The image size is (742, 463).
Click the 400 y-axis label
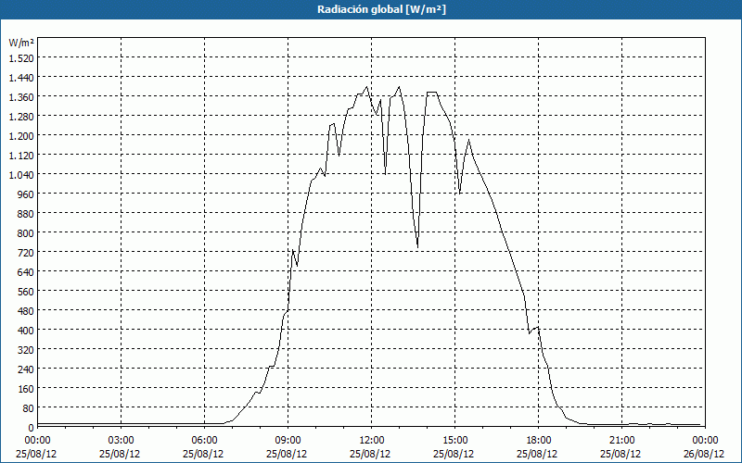pos(27,331)
